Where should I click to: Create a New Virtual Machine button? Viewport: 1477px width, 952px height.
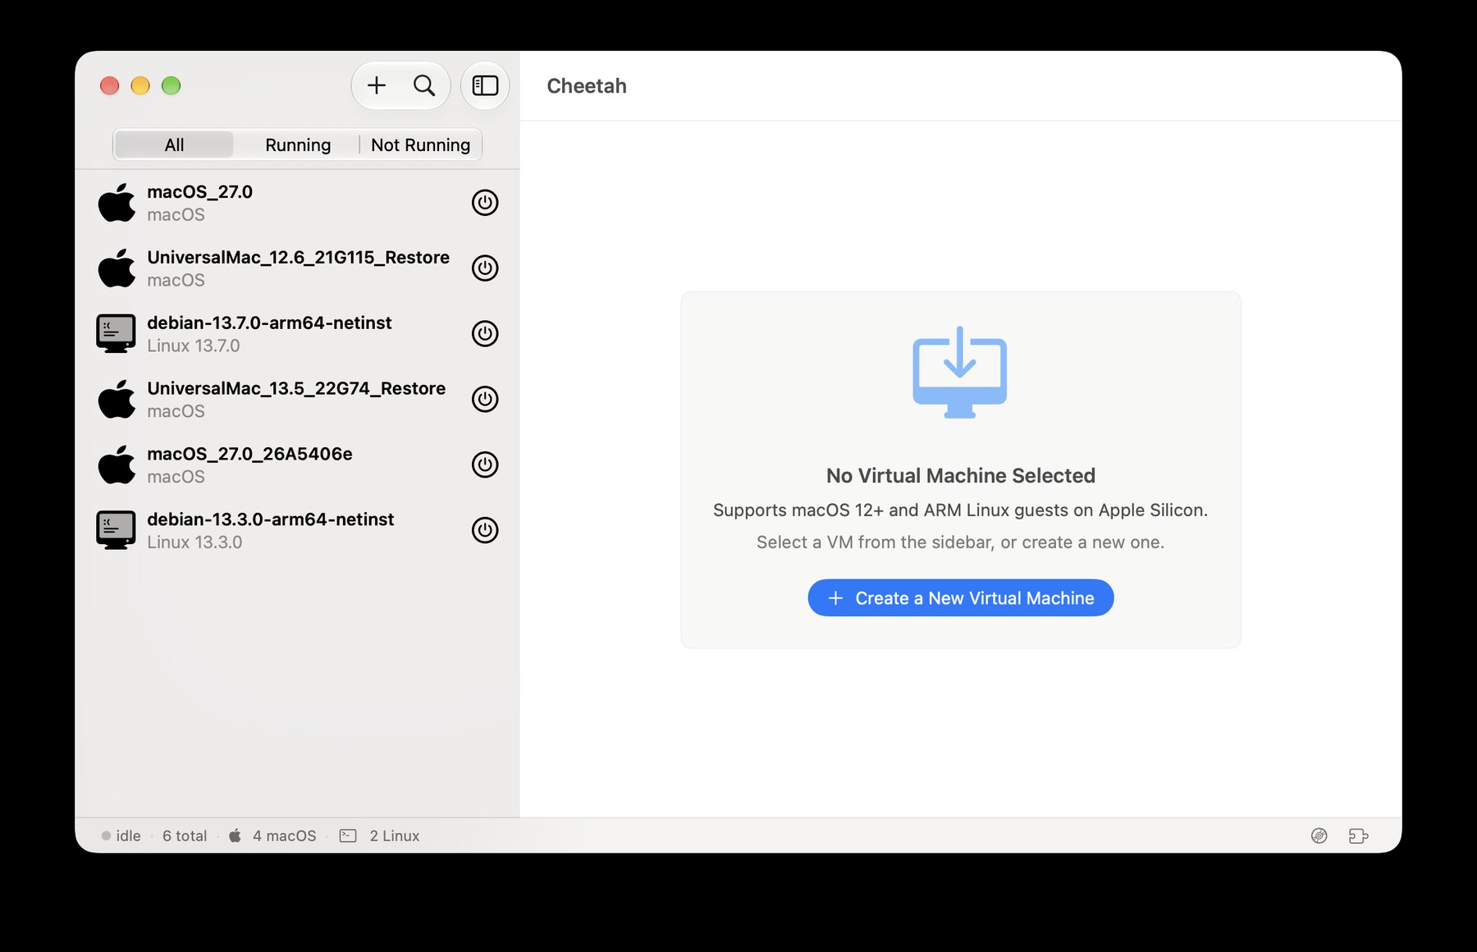click(961, 597)
